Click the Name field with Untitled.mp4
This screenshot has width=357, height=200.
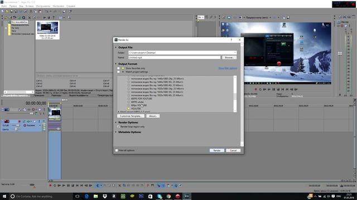tap(174, 58)
